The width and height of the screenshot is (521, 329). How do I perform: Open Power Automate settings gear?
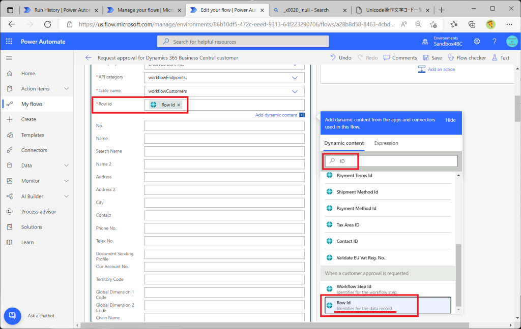(x=477, y=42)
